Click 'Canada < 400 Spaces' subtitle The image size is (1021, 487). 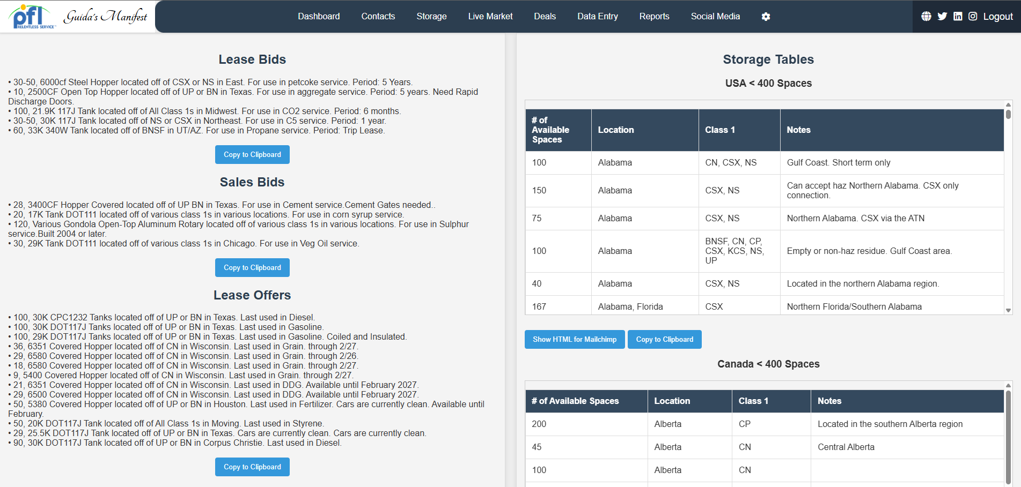coord(768,364)
